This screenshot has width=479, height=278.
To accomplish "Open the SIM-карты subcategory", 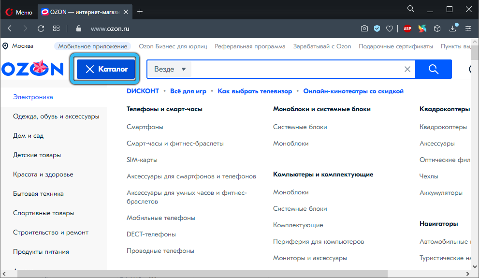I will 142,160.
